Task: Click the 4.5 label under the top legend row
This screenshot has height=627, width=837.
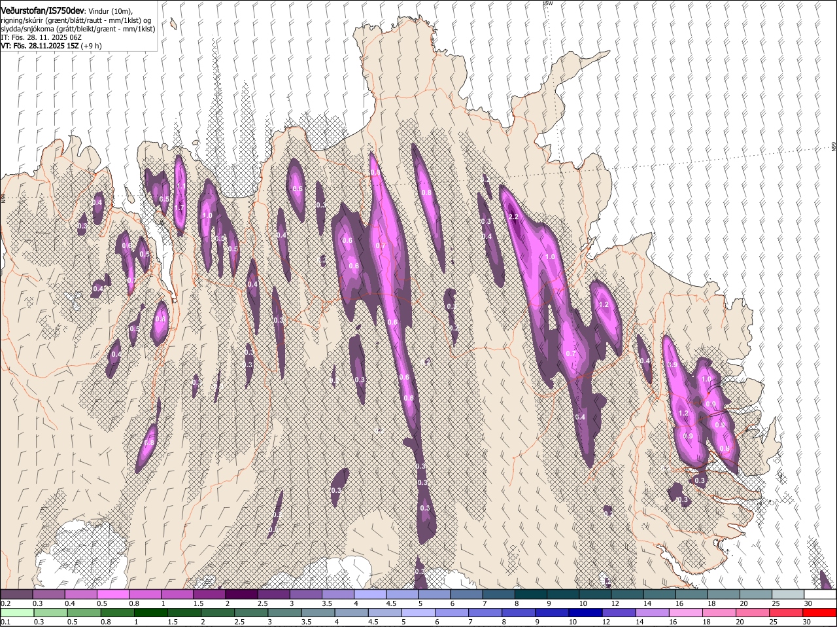Action: (392, 603)
